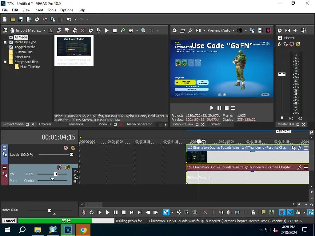Viewport: 315px width, 236px height.
Task: Adjust the Rate scrub slider handle
Action: (50, 210)
